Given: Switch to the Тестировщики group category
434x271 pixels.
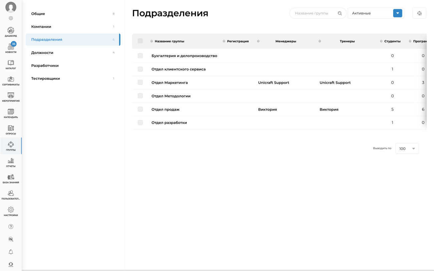Looking at the screenshot, I should tap(73, 79).
